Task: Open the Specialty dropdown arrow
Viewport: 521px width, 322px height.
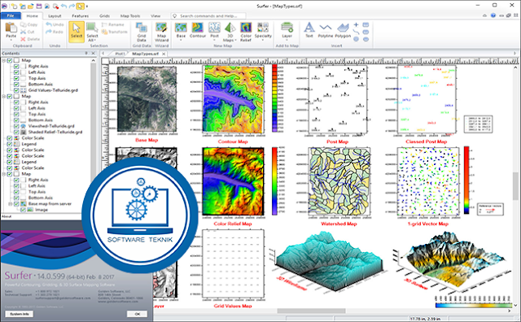Action: click(263, 40)
